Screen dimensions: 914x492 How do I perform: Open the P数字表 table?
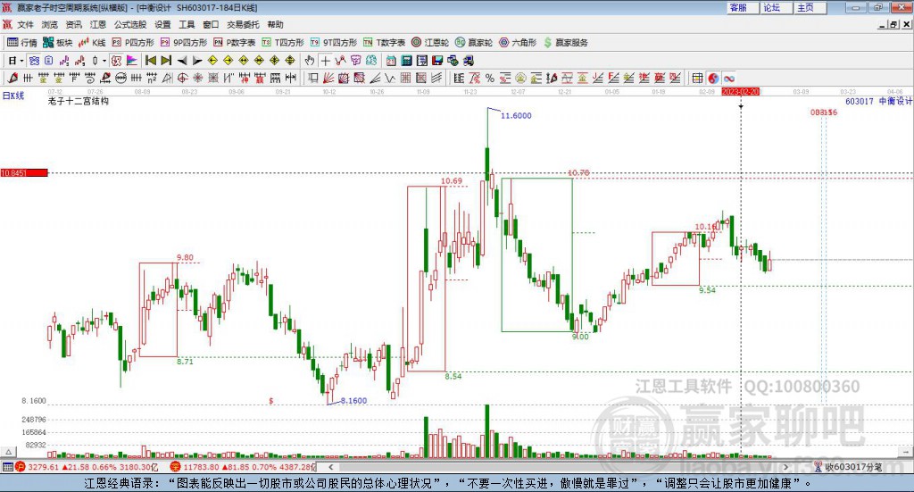tap(235, 43)
